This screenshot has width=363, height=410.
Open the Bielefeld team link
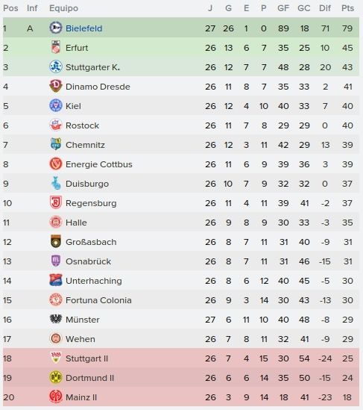click(x=83, y=28)
